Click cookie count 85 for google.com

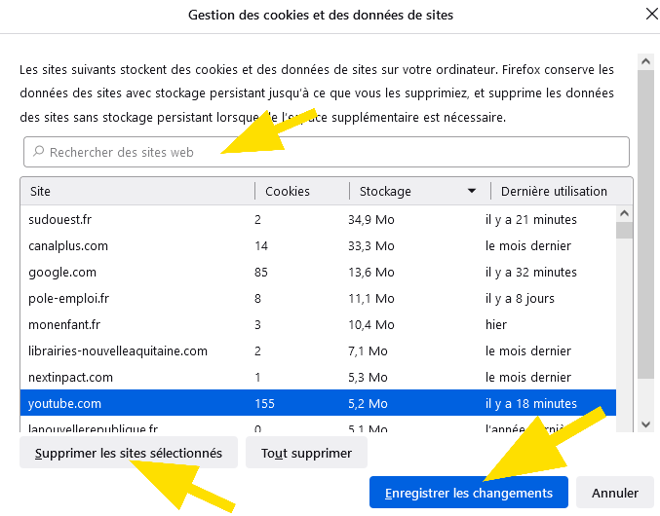[x=261, y=273]
